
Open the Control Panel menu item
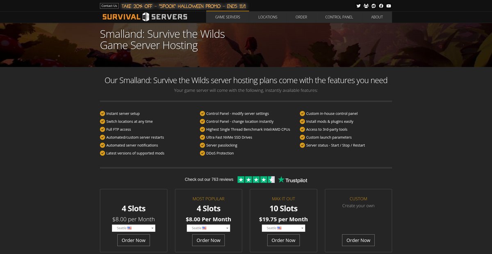[339, 17]
